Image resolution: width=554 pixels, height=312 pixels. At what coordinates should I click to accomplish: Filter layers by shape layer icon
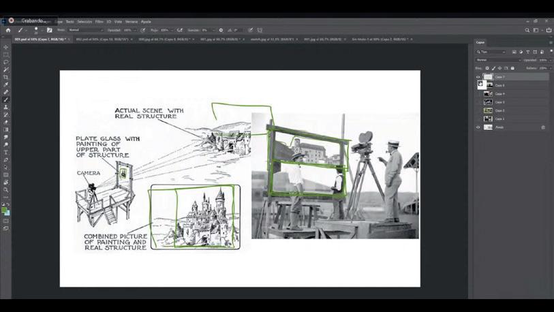pos(535,52)
